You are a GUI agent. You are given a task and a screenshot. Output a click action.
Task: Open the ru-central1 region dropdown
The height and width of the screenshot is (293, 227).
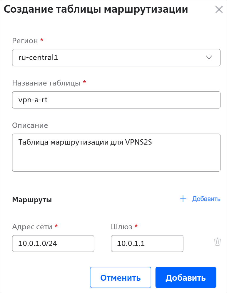tap(116, 58)
